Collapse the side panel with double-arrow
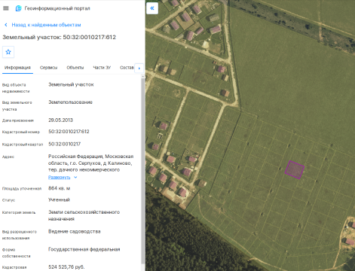The width and height of the screenshot is (355, 271). click(x=152, y=8)
